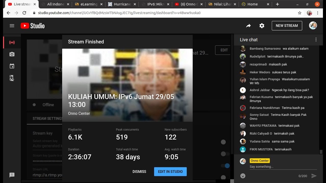Image resolution: width=326 pixels, height=183 pixels.
Task: Open Chrome profile avatar in toolbar
Action: coord(310,13)
